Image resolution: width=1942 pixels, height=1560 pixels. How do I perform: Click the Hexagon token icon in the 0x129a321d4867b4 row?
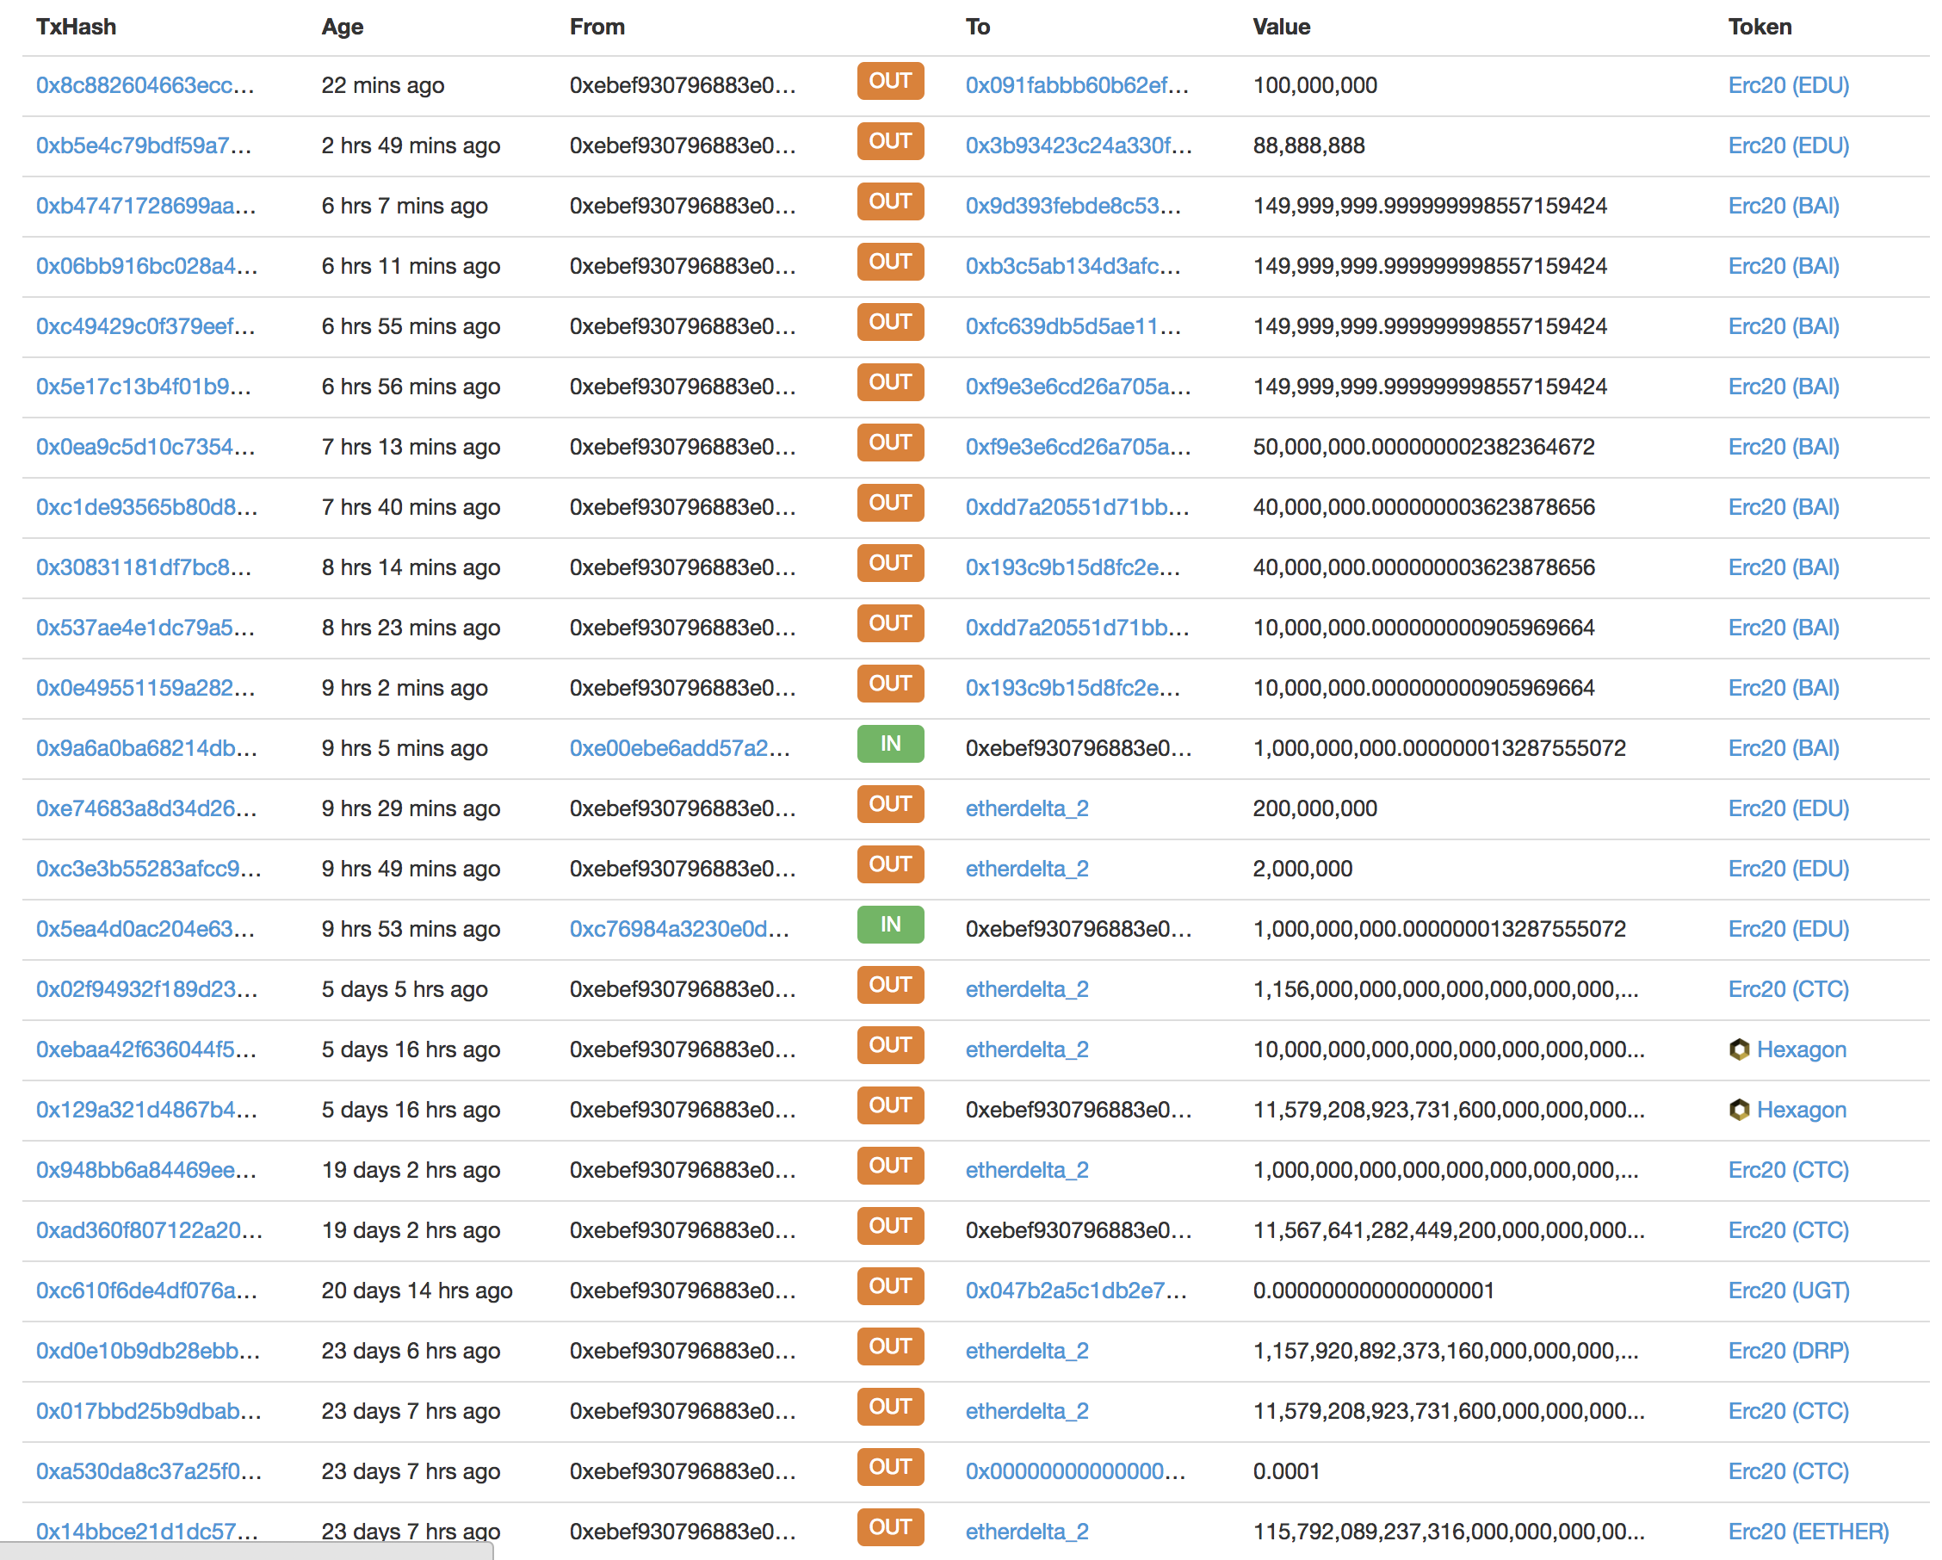[1739, 1110]
